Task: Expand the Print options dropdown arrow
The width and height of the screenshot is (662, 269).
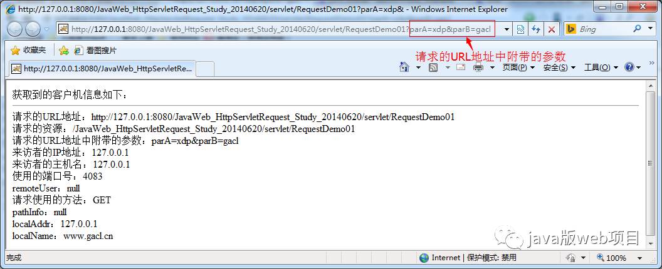Action: pos(492,68)
